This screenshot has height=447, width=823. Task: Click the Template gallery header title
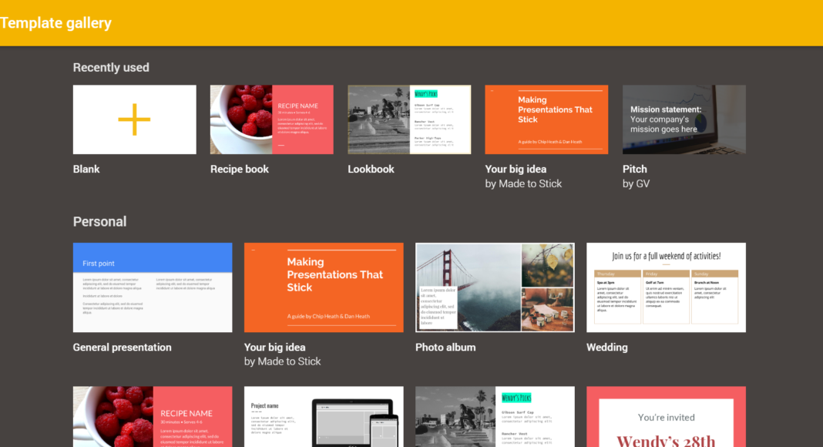pyautogui.click(x=56, y=23)
